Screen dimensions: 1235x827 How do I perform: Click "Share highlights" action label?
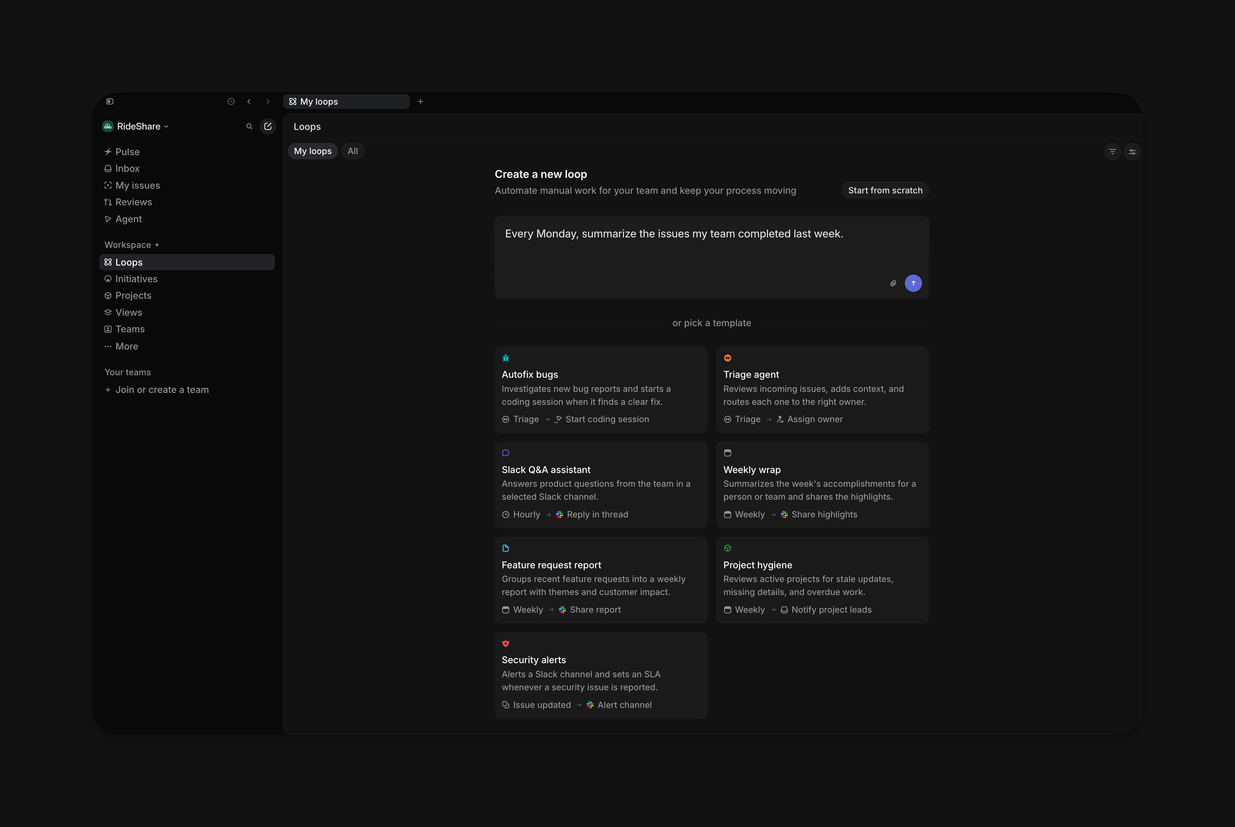(x=824, y=514)
